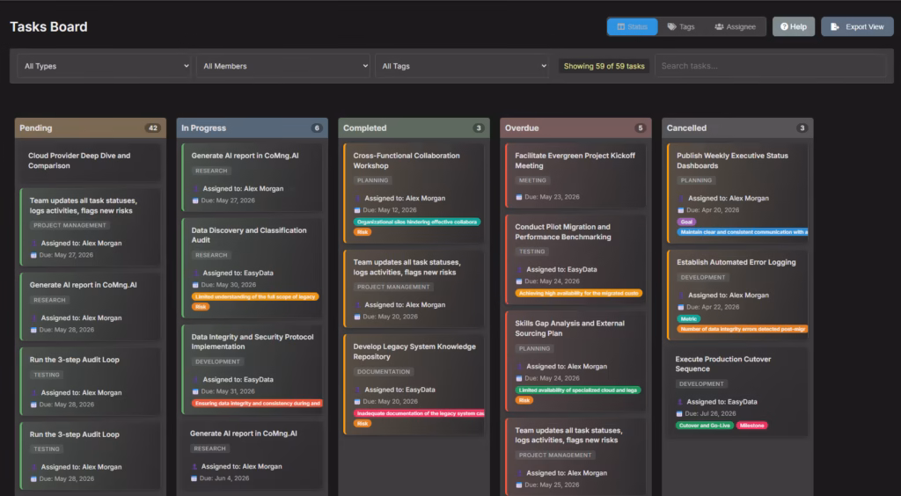Image resolution: width=901 pixels, height=496 pixels.
Task: Click the Assignee tab's people icon
Action: 719,27
